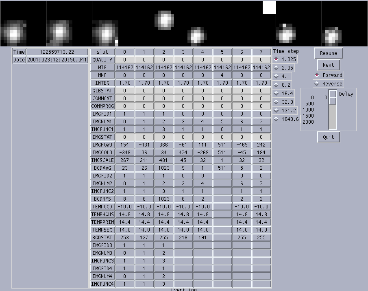Open the slot 0 star image thumbnail
The image size is (368, 291).
click(23, 24)
